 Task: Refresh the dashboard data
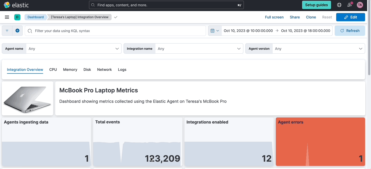coord(350,30)
